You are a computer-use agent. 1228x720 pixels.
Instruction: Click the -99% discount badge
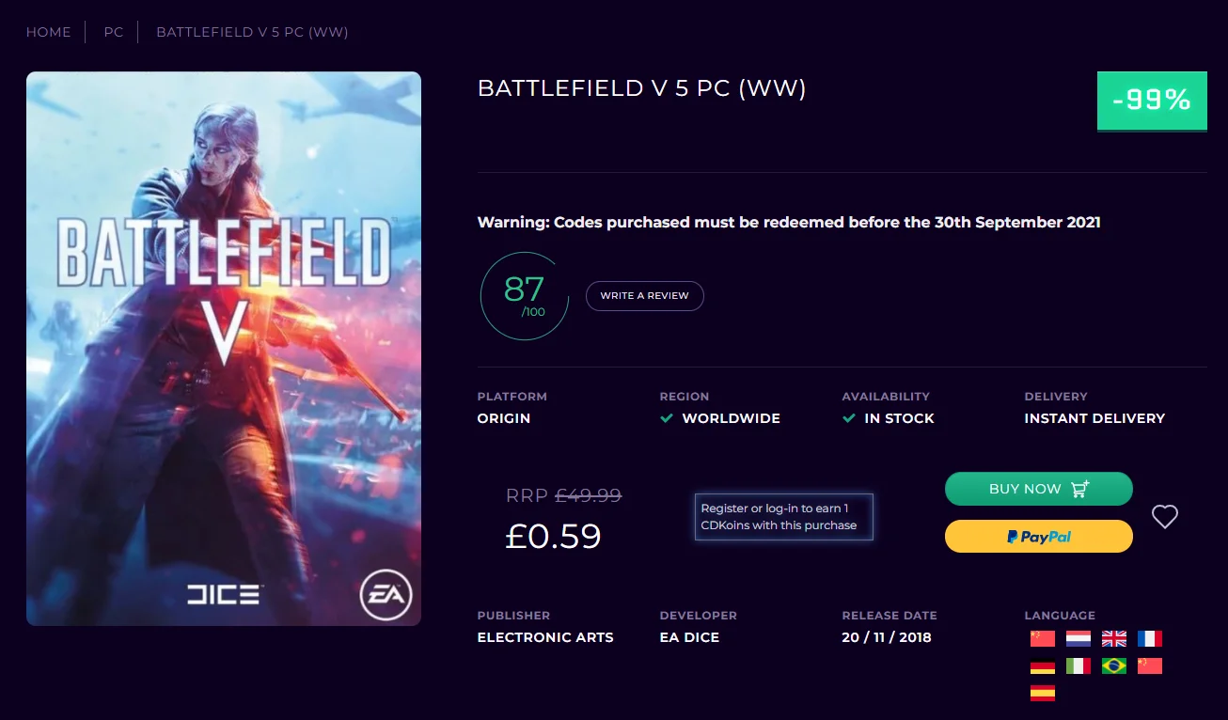tap(1152, 101)
